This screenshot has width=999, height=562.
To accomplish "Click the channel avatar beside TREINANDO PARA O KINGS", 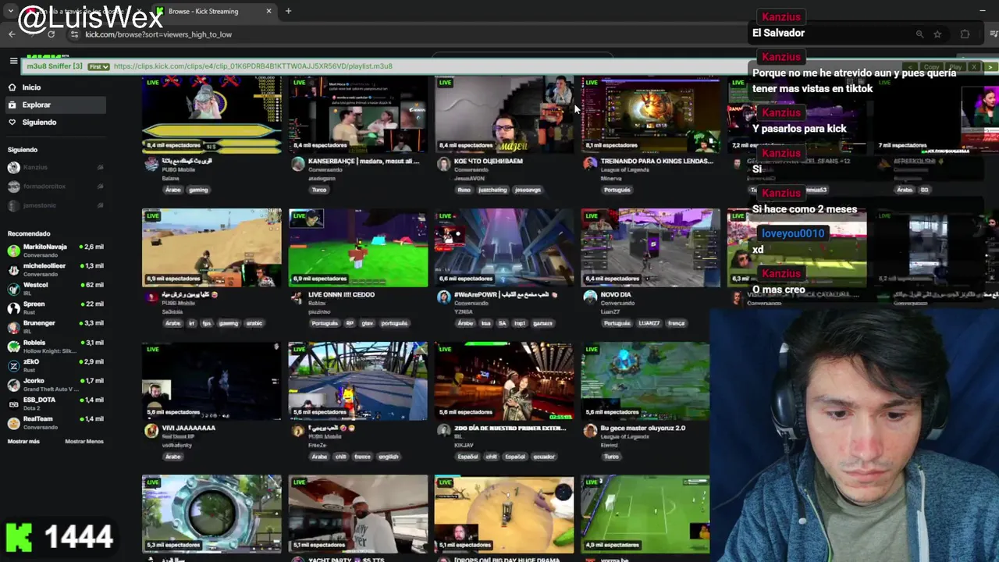I will 590,164.
